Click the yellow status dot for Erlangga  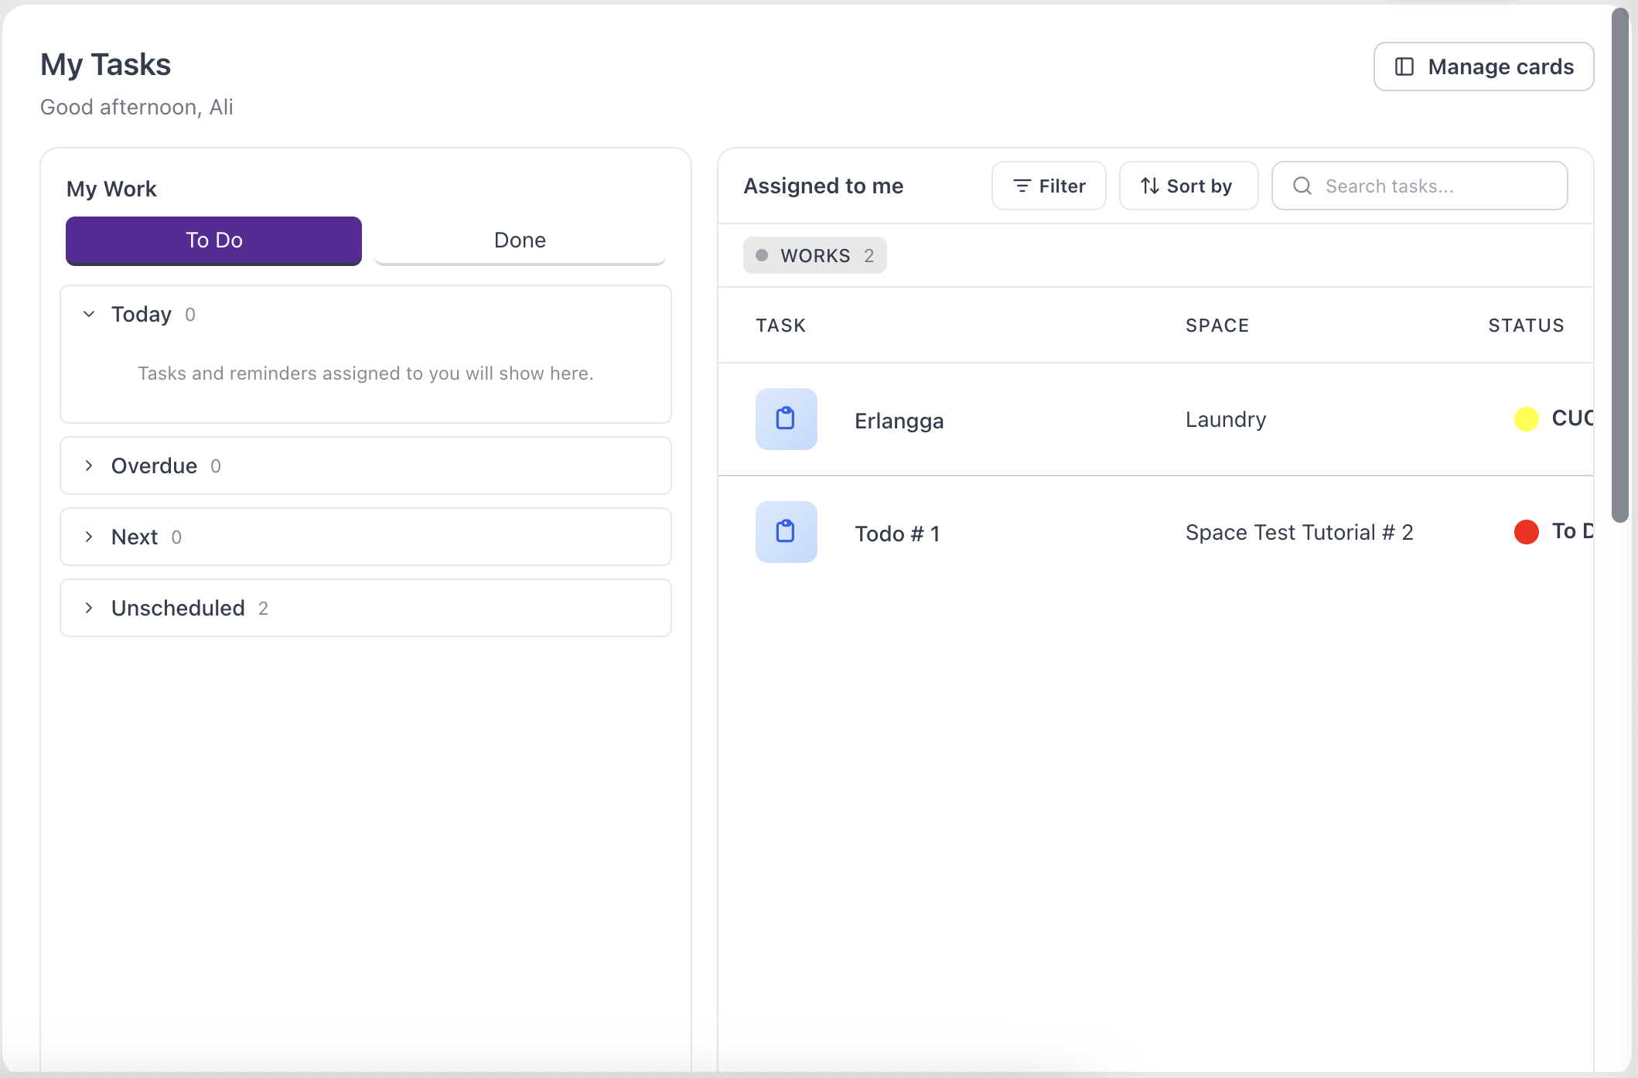(1526, 419)
